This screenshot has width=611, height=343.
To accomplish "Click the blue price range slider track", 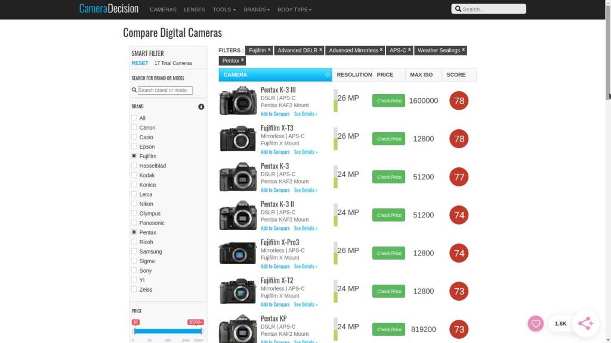I will click(168, 331).
